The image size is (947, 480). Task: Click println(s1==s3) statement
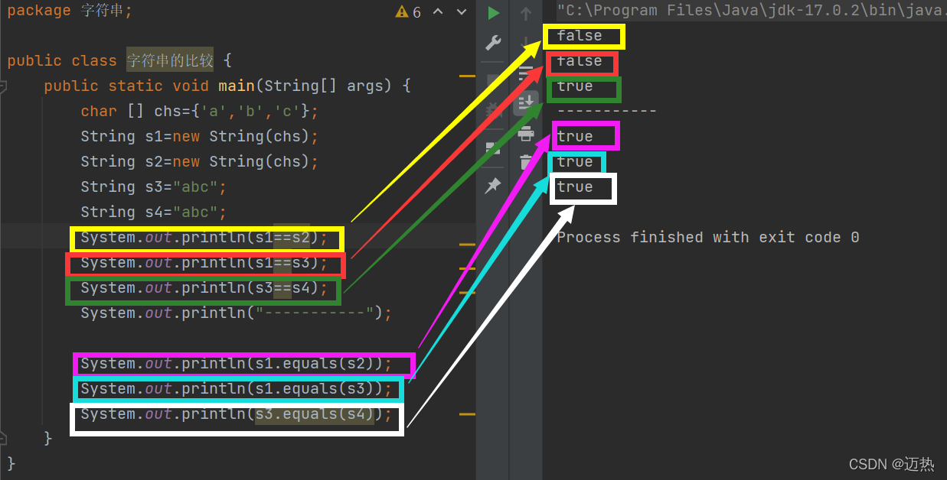click(204, 263)
